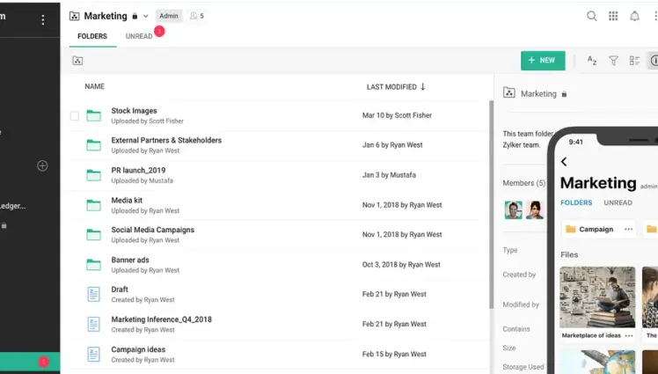Select the Folders tab

click(92, 37)
